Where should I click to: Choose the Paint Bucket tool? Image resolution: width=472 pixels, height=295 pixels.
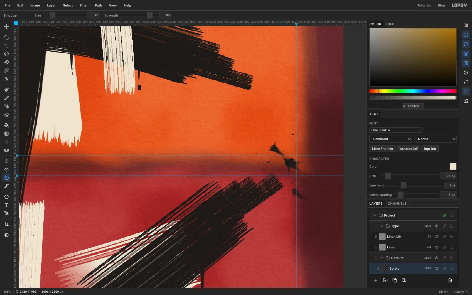click(6, 125)
